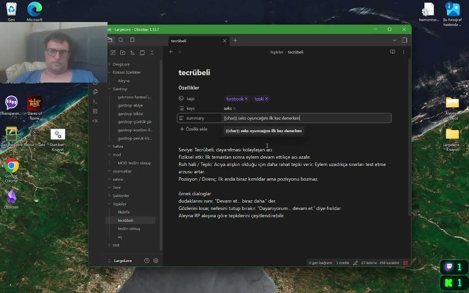Open the note's more options menu
This screenshot has height=293, width=469.
pyautogui.click(x=404, y=52)
